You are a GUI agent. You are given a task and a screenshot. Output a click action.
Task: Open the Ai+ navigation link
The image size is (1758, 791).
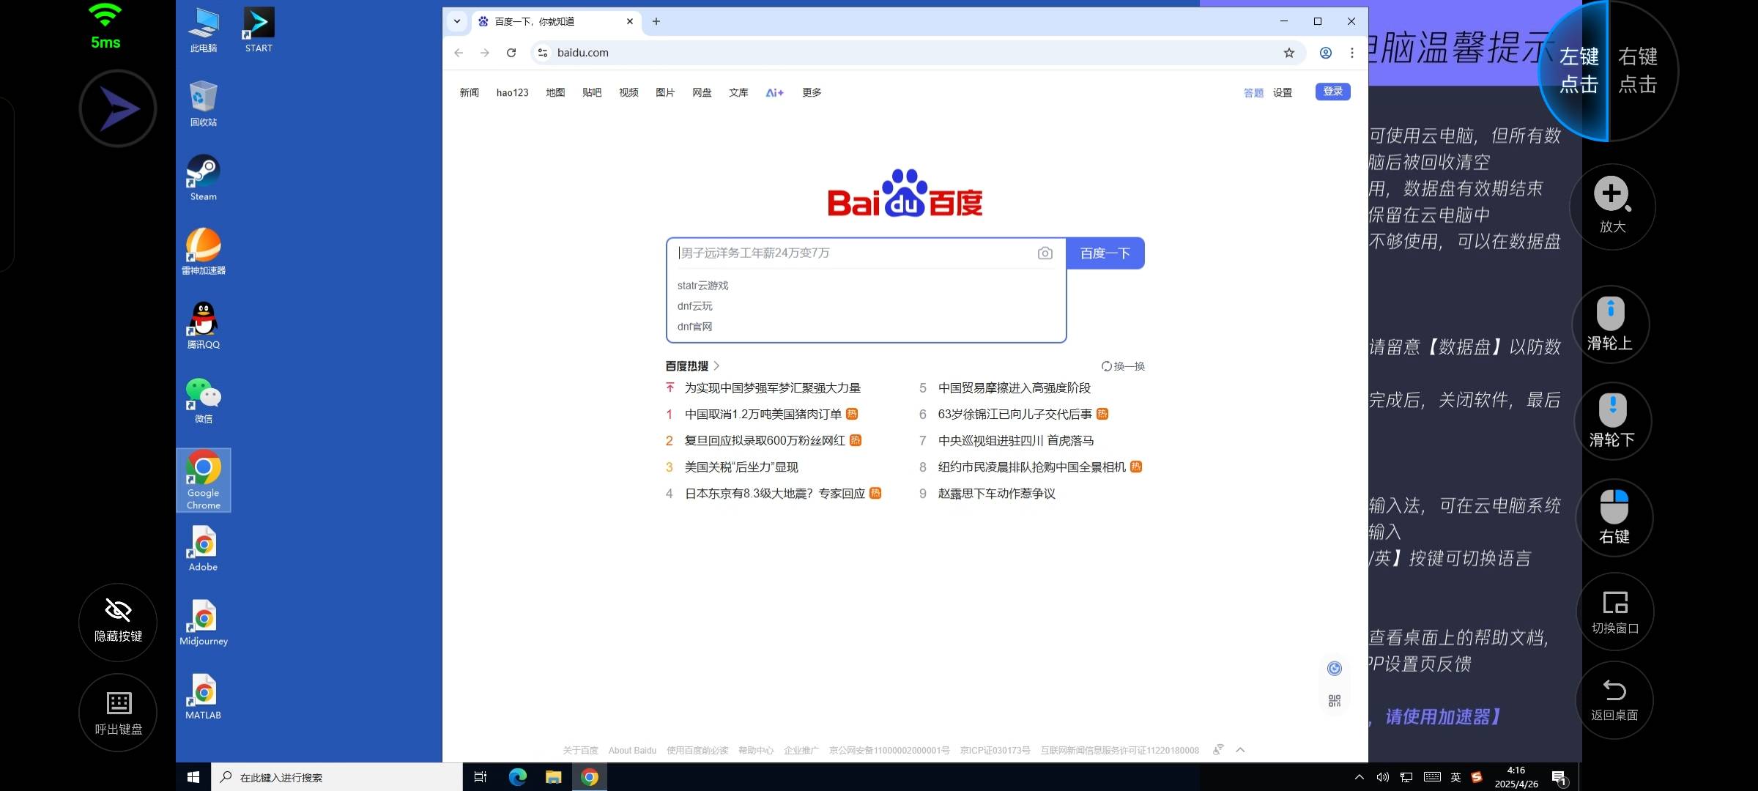coord(775,92)
